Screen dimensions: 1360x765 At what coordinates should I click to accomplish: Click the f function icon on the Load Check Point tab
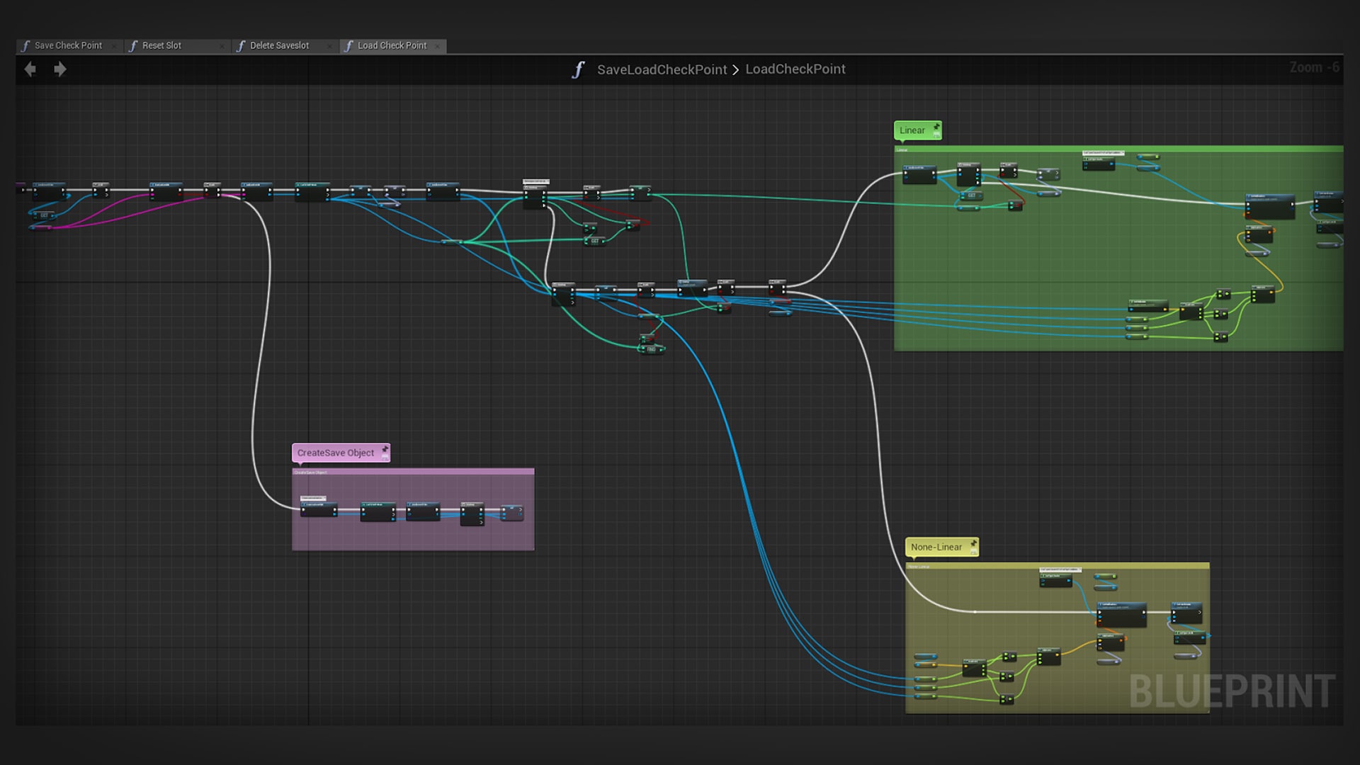348,45
